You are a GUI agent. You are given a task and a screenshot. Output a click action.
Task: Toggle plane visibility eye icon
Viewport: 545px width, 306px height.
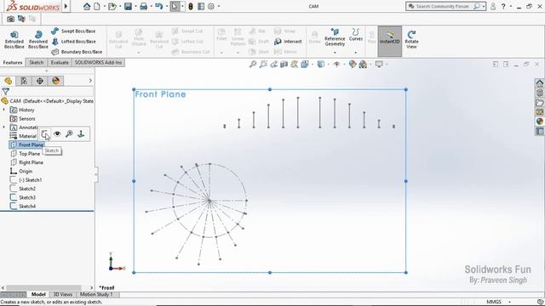click(57, 134)
